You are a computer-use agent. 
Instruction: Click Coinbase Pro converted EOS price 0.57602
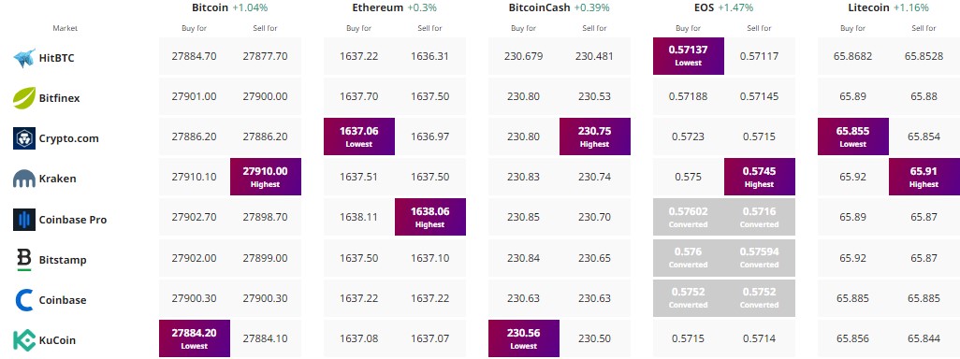pos(688,217)
